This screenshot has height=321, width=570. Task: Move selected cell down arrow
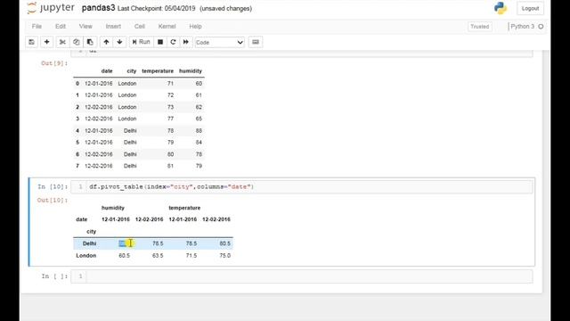[x=119, y=42]
